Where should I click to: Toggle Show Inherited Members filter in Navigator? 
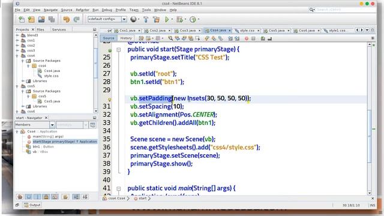pos(20,197)
